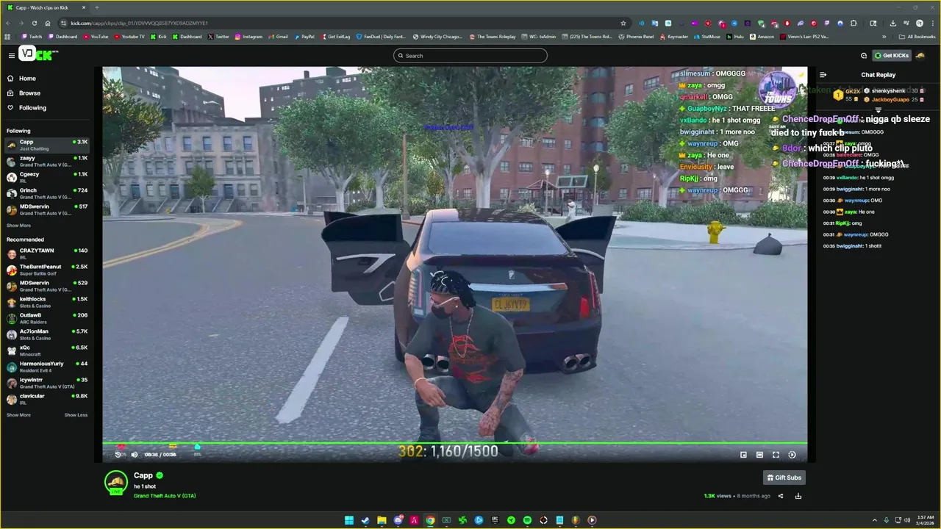941x529 pixels.
Task: Toggle mini player mode
Action: [743, 455]
